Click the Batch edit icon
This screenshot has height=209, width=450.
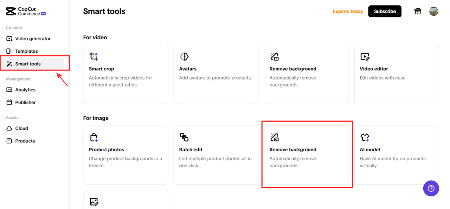click(184, 137)
